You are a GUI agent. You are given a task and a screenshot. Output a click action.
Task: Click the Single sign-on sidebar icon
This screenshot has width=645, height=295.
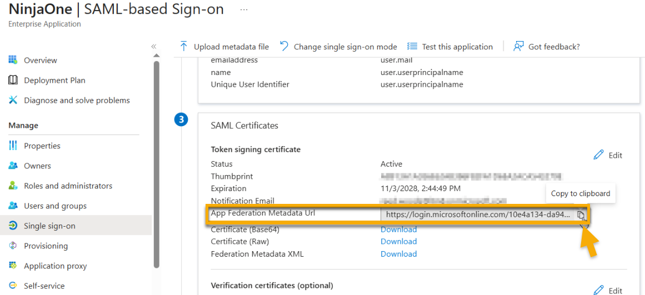[13, 226]
